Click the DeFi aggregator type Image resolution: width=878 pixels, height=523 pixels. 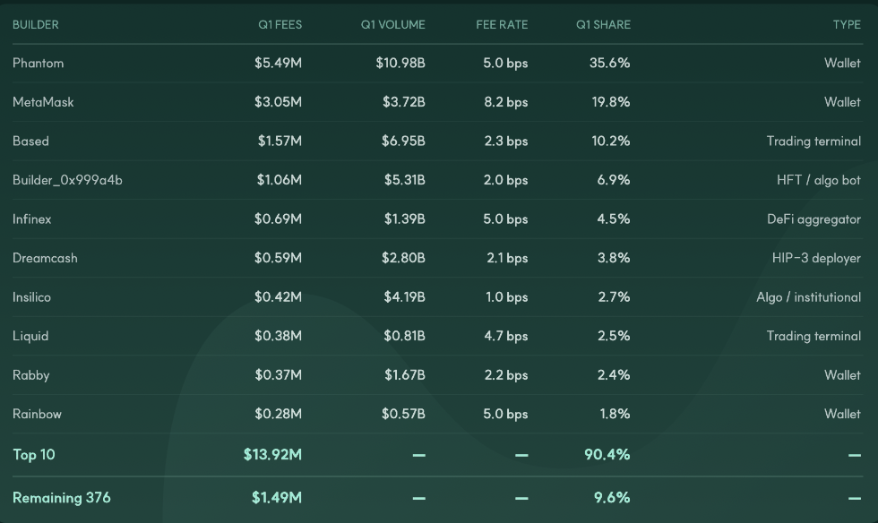[x=814, y=219]
